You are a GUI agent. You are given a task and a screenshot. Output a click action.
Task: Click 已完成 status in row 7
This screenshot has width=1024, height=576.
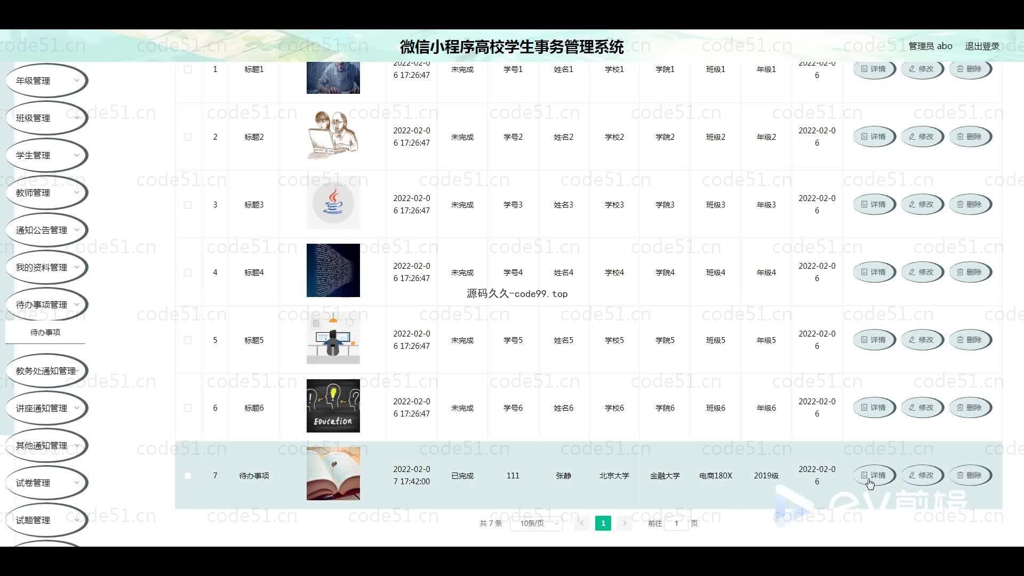pos(462,476)
